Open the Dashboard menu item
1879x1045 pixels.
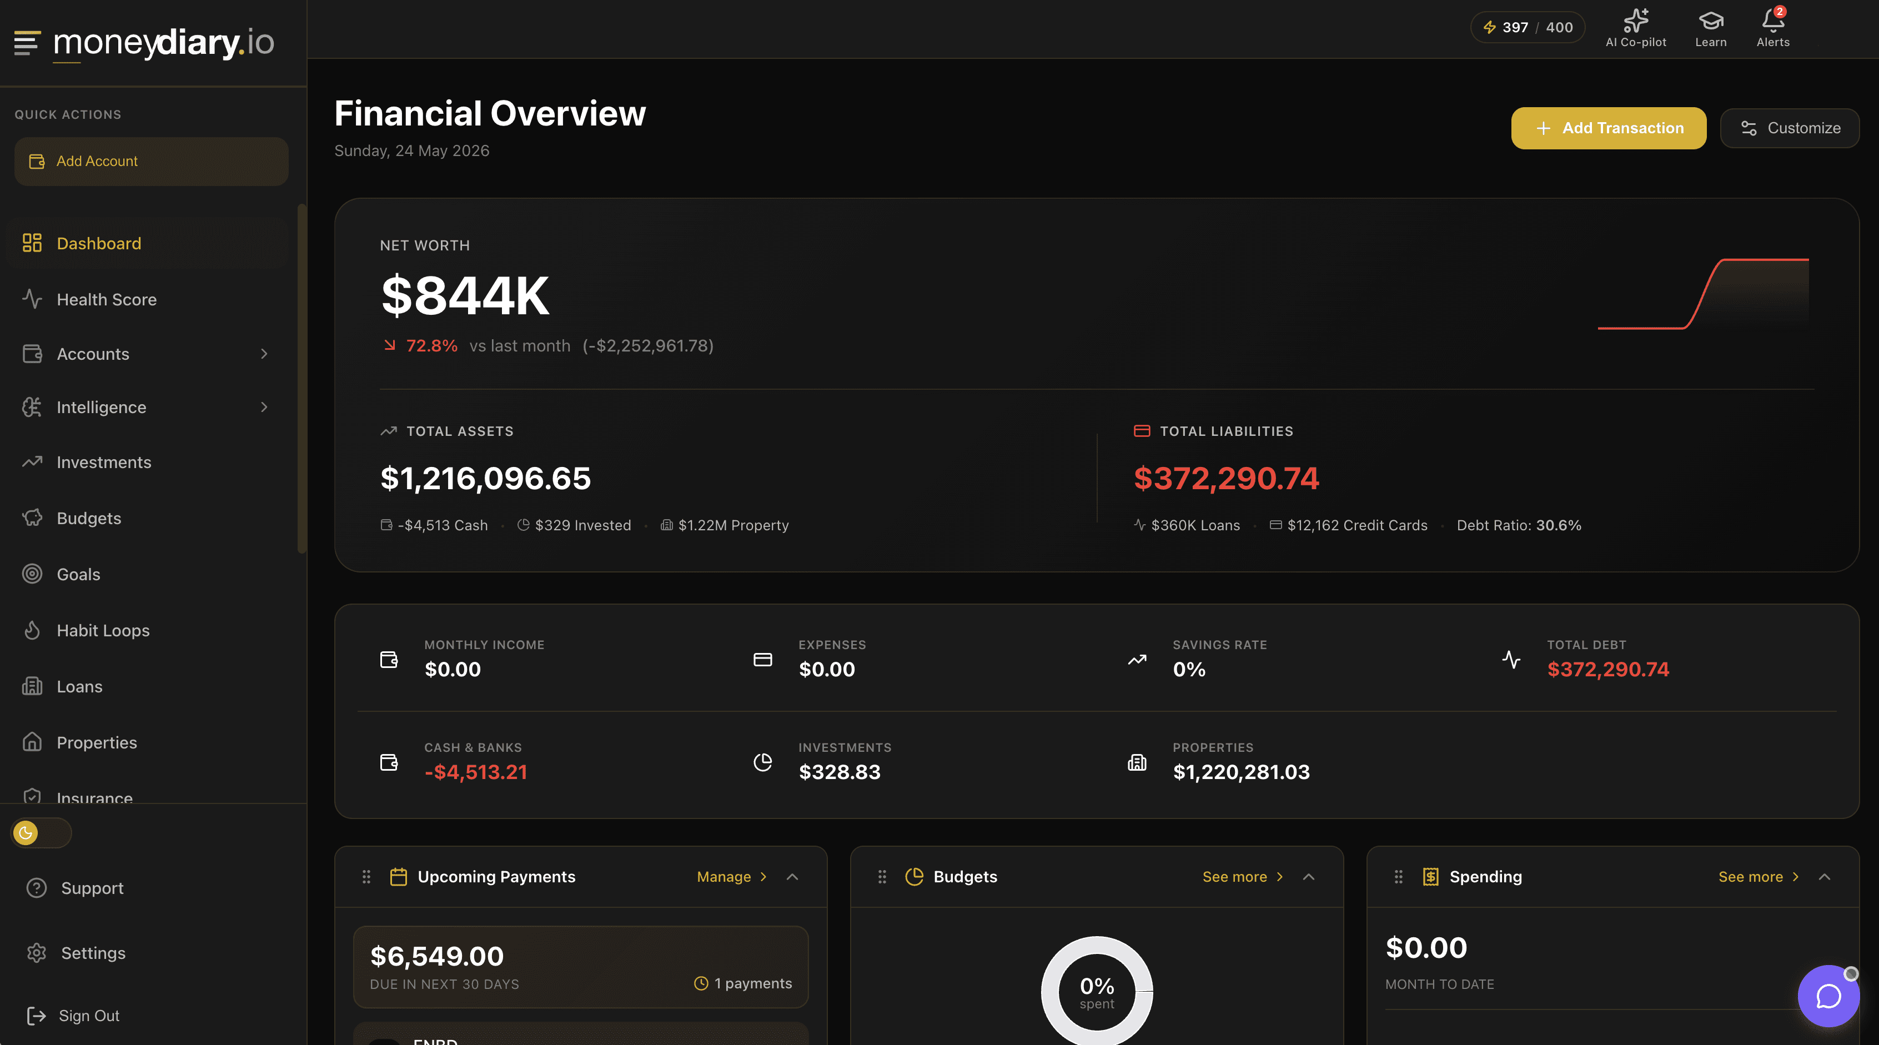[x=146, y=243]
